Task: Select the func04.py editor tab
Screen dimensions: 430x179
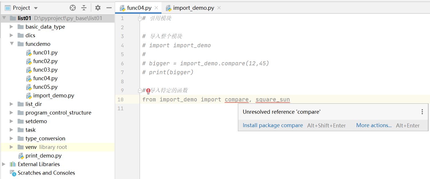Action: point(138,8)
